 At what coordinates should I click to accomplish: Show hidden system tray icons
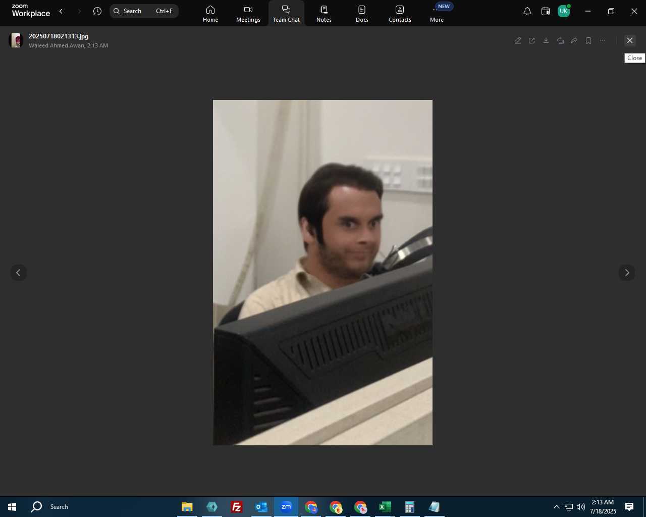[556, 507]
